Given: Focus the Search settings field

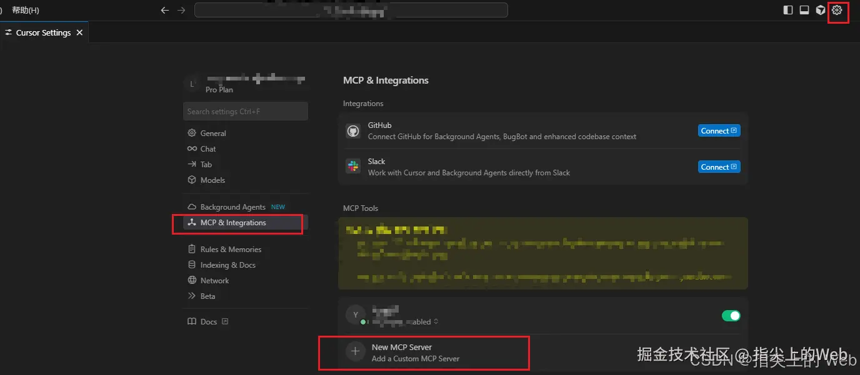Looking at the screenshot, I should click(246, 112).
